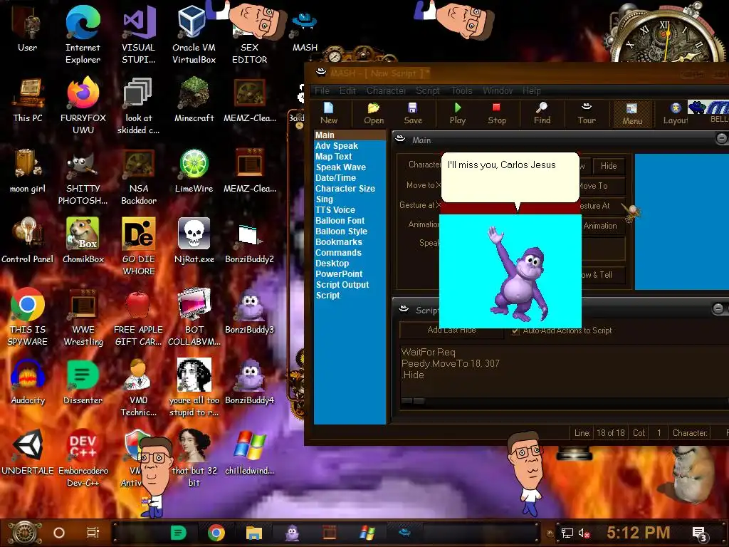Click the Add Last Hide button
This screenshot has height=547, width=729.
pyautogui.click(x=451, y=330)
